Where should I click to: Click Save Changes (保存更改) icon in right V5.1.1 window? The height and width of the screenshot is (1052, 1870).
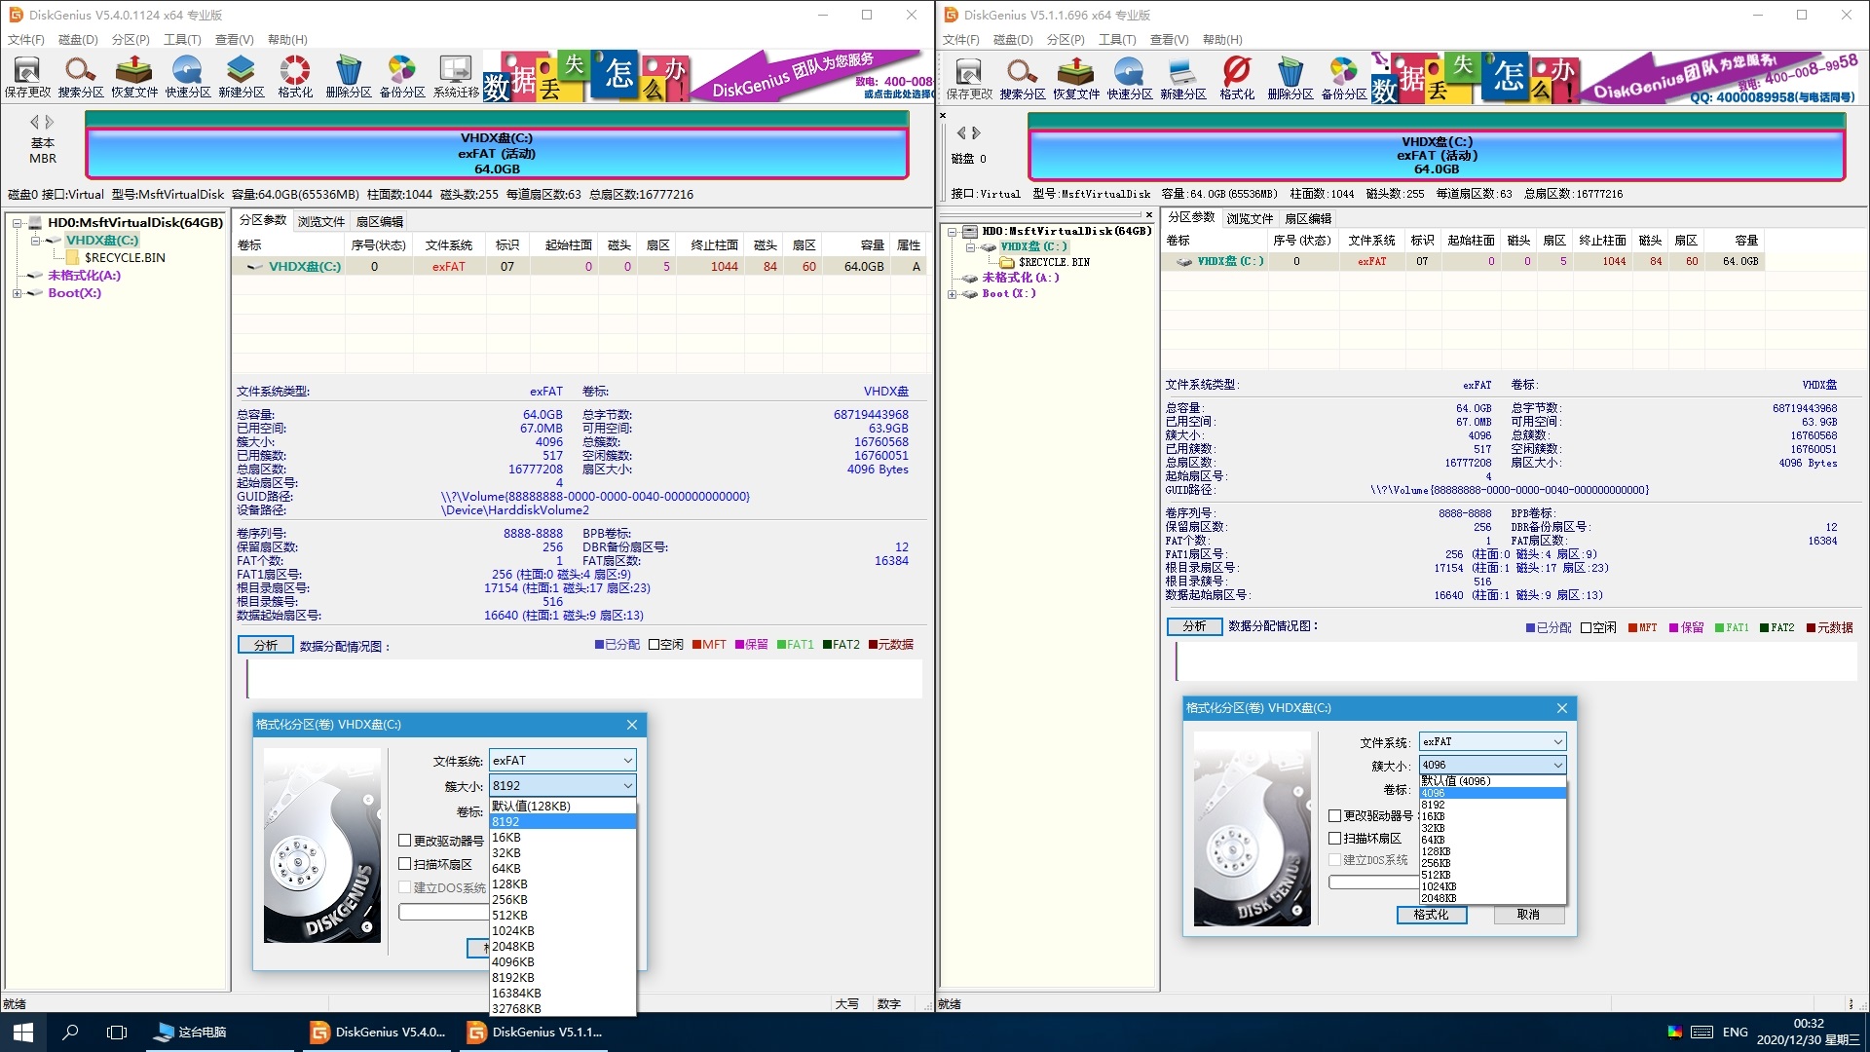pos(969,78)
